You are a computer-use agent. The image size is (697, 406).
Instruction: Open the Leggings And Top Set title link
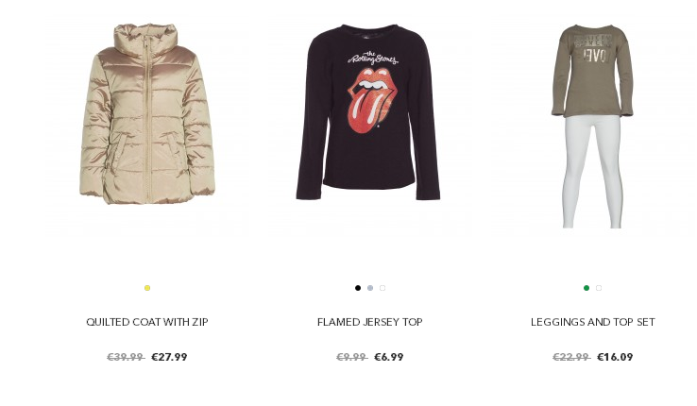point(592,322)
